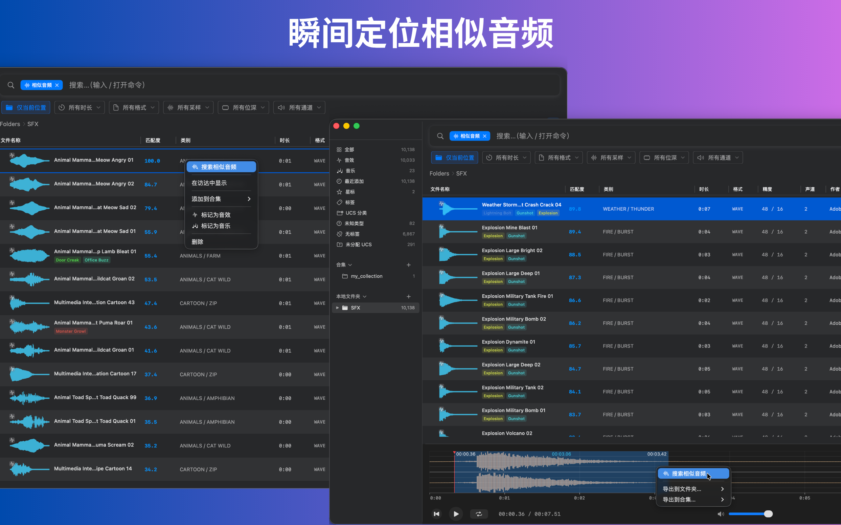This screenshot has height=525, width=841.
Task: Remove the 相似音频 filter tag in right window
Action: (x=485, y=136)
